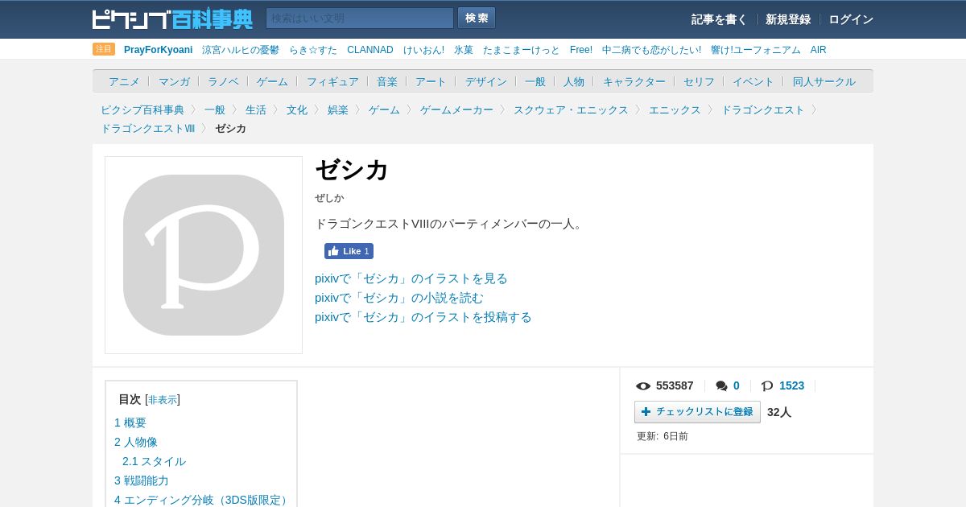Screen dimensions: 966x507
Task: Select 同人サークル category menu item
Action: (824, 81)
